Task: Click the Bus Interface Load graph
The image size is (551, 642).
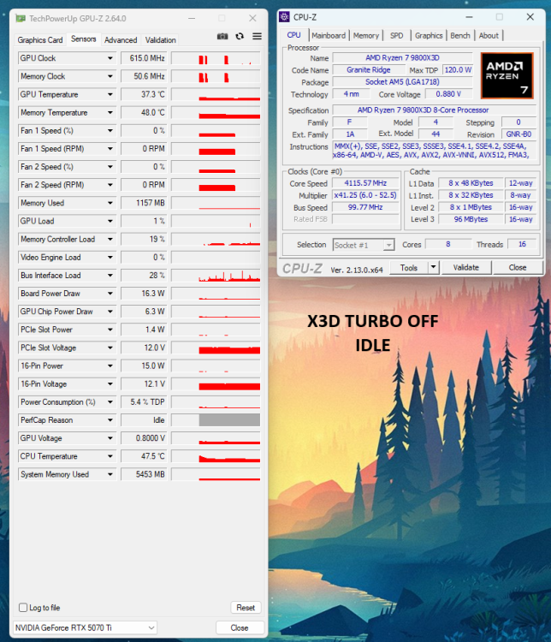Action: [216, 275]
